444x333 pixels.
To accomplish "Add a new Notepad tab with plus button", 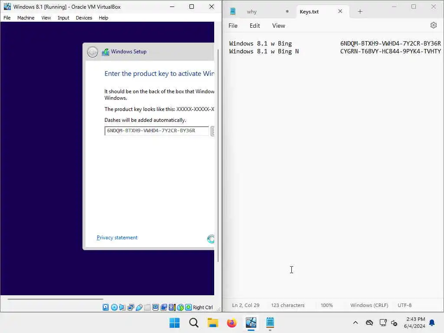I will [x=360, y=12].
